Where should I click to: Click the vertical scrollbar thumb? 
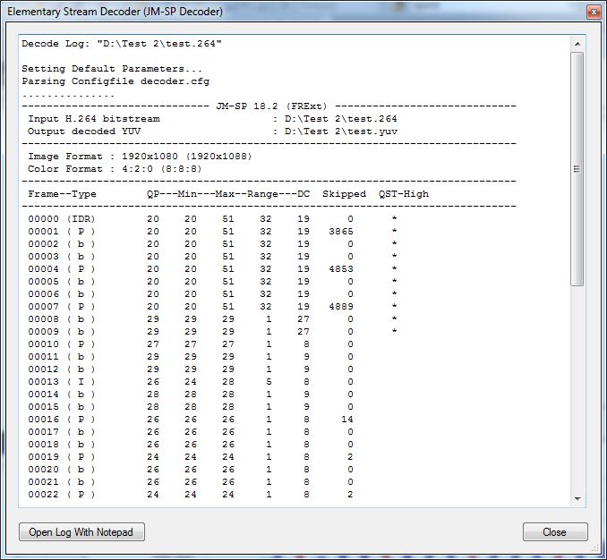(x=577, y=168)
